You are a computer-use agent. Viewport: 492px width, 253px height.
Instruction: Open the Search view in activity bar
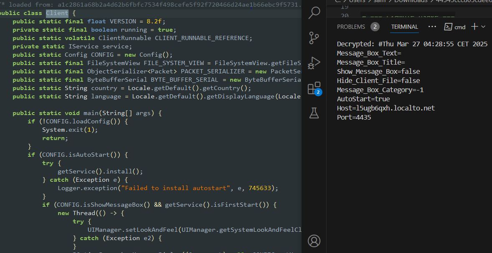pos(314,13)
